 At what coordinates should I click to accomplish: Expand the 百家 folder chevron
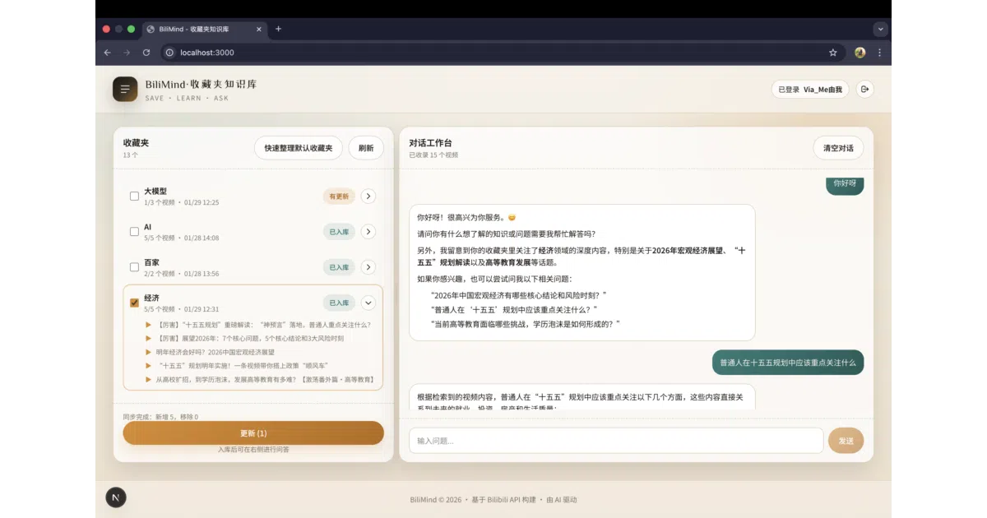pos(368,267)
